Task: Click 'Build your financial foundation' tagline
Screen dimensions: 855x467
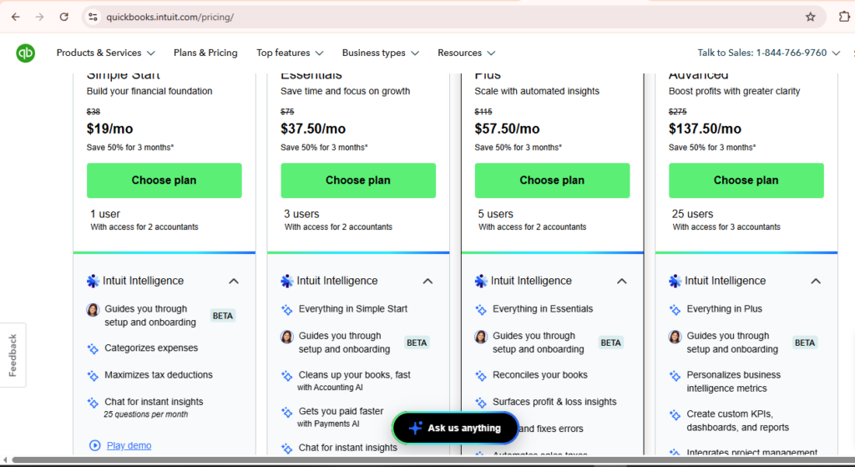Action: (x=149, y=91)
